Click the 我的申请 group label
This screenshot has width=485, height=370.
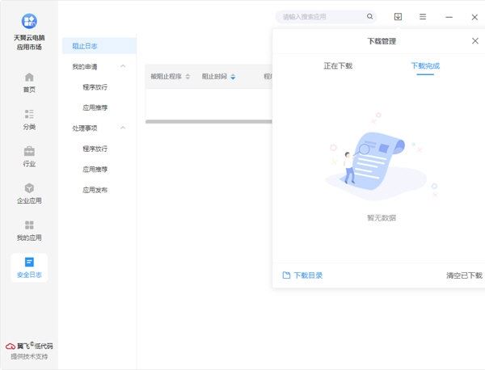pyautogui.click(x=85, y=66)
